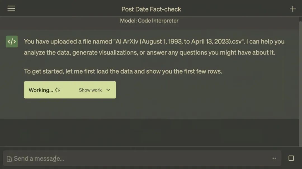302x169 pixels.
Task: Click the To get started sentence
Action: (123, 71)
